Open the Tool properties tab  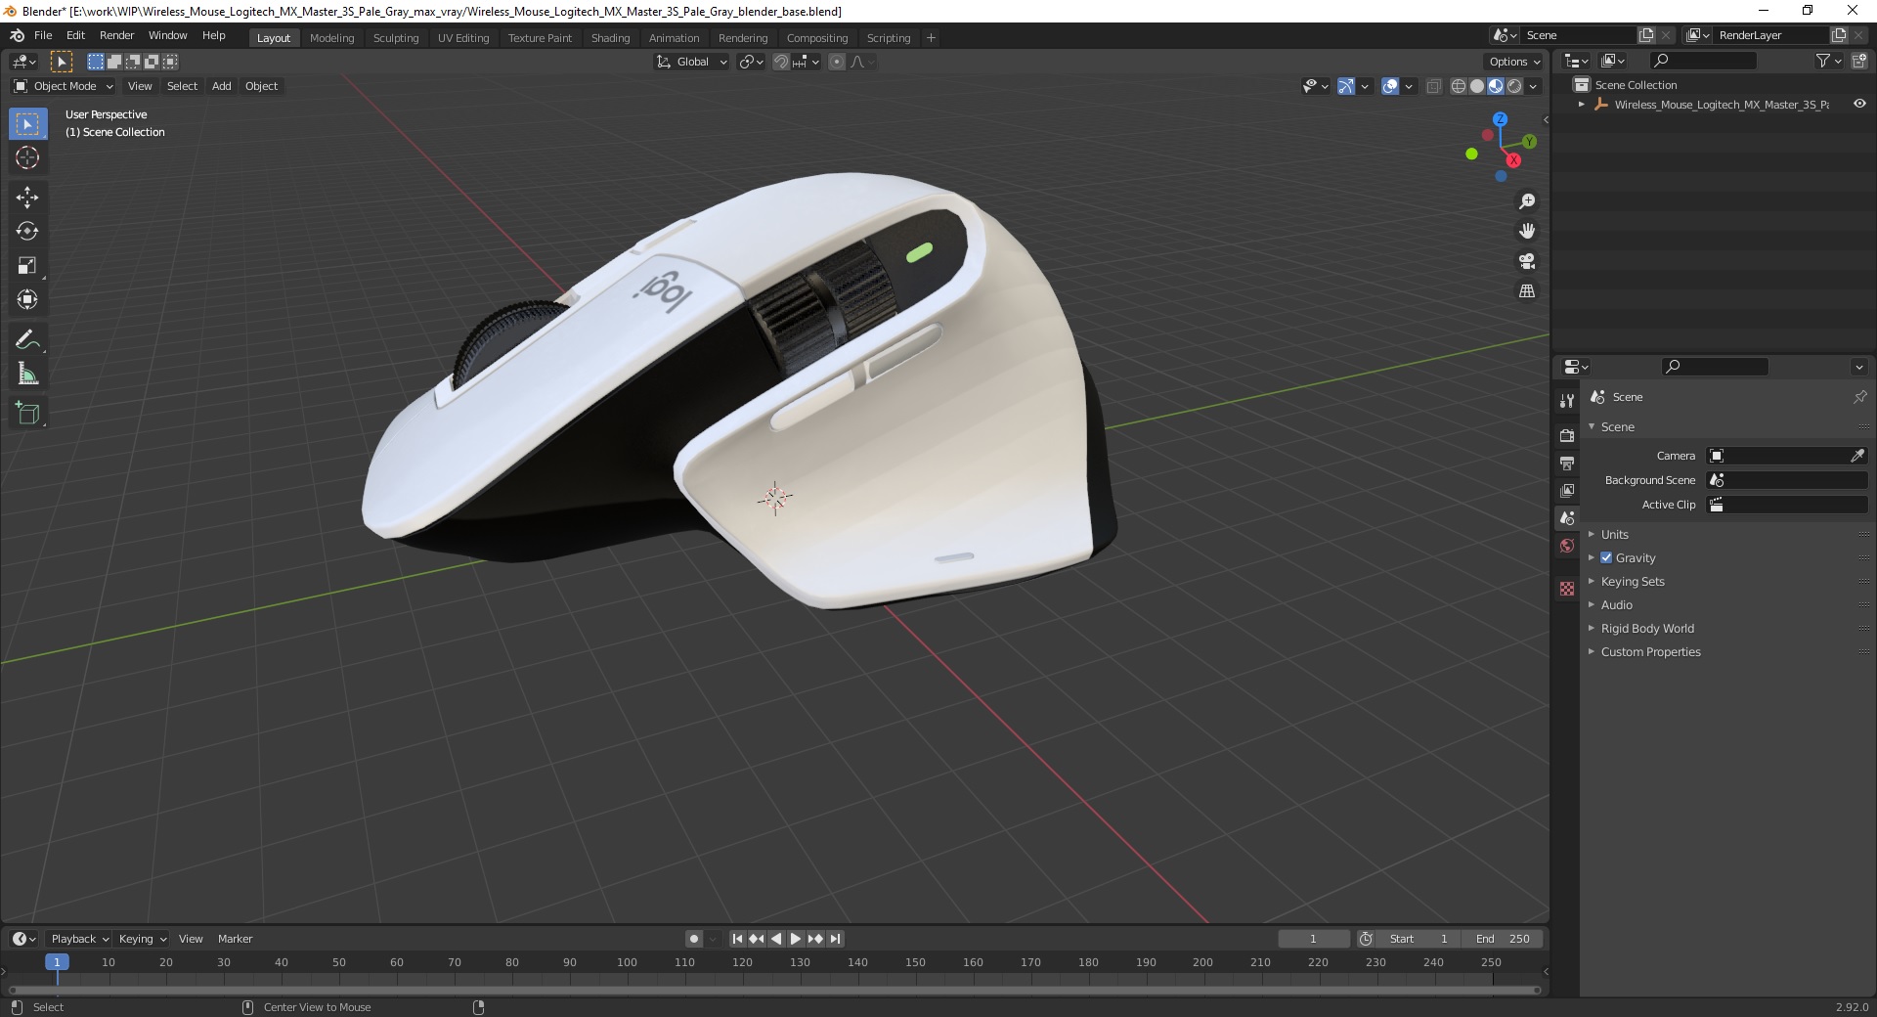[x=1567, y=401]
